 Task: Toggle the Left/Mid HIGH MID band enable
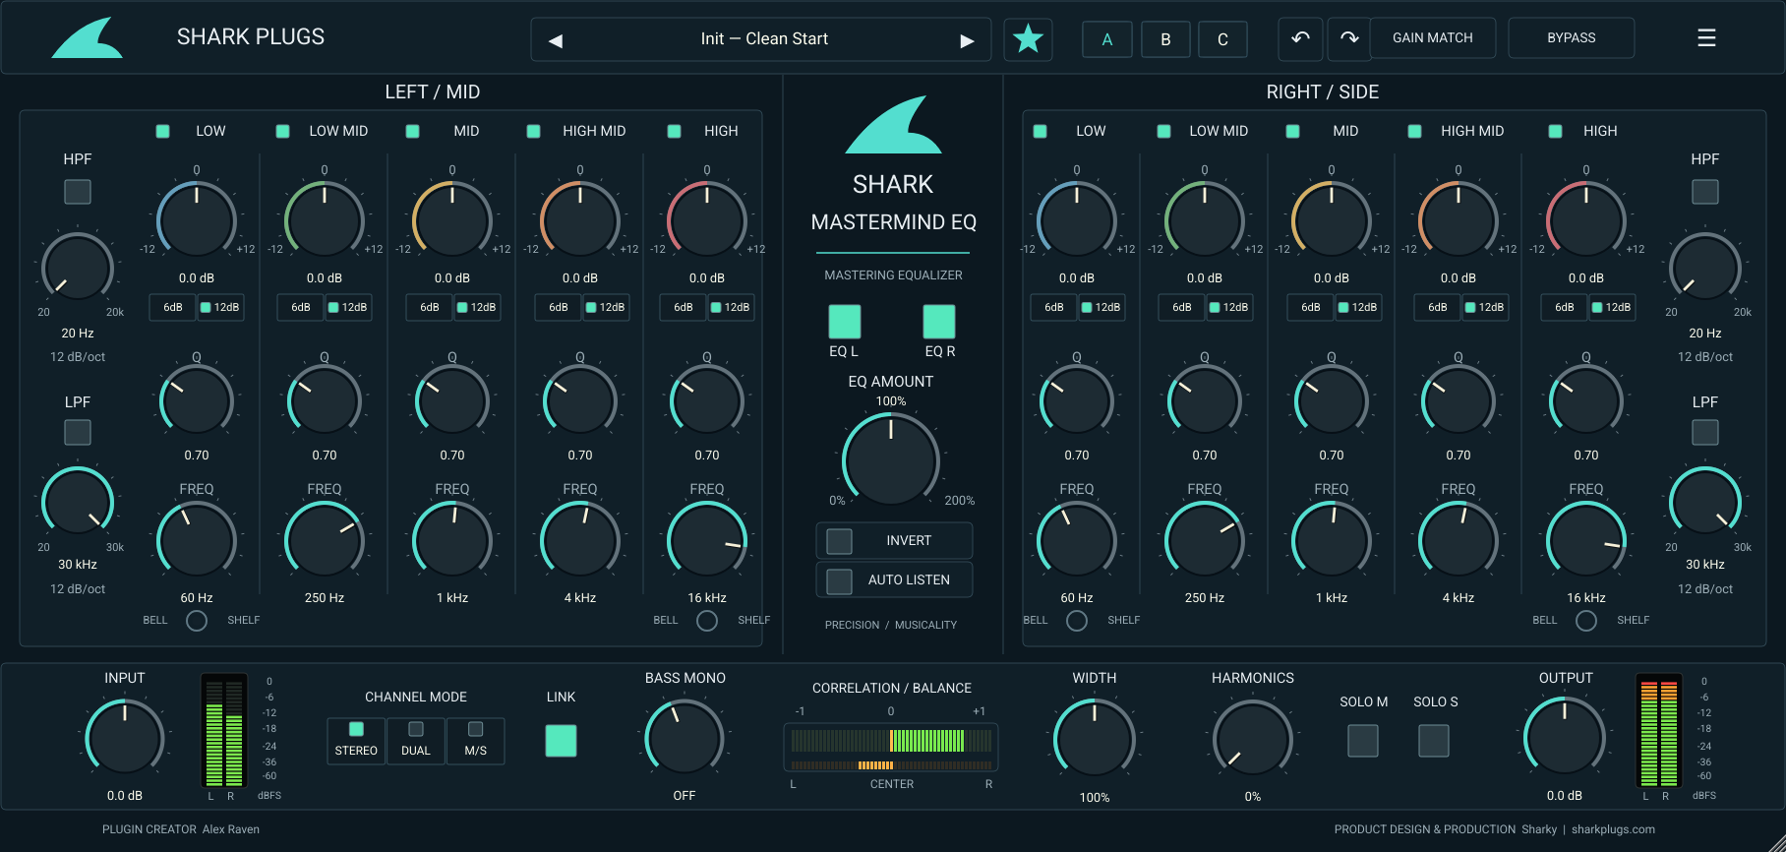pos(534,131)
